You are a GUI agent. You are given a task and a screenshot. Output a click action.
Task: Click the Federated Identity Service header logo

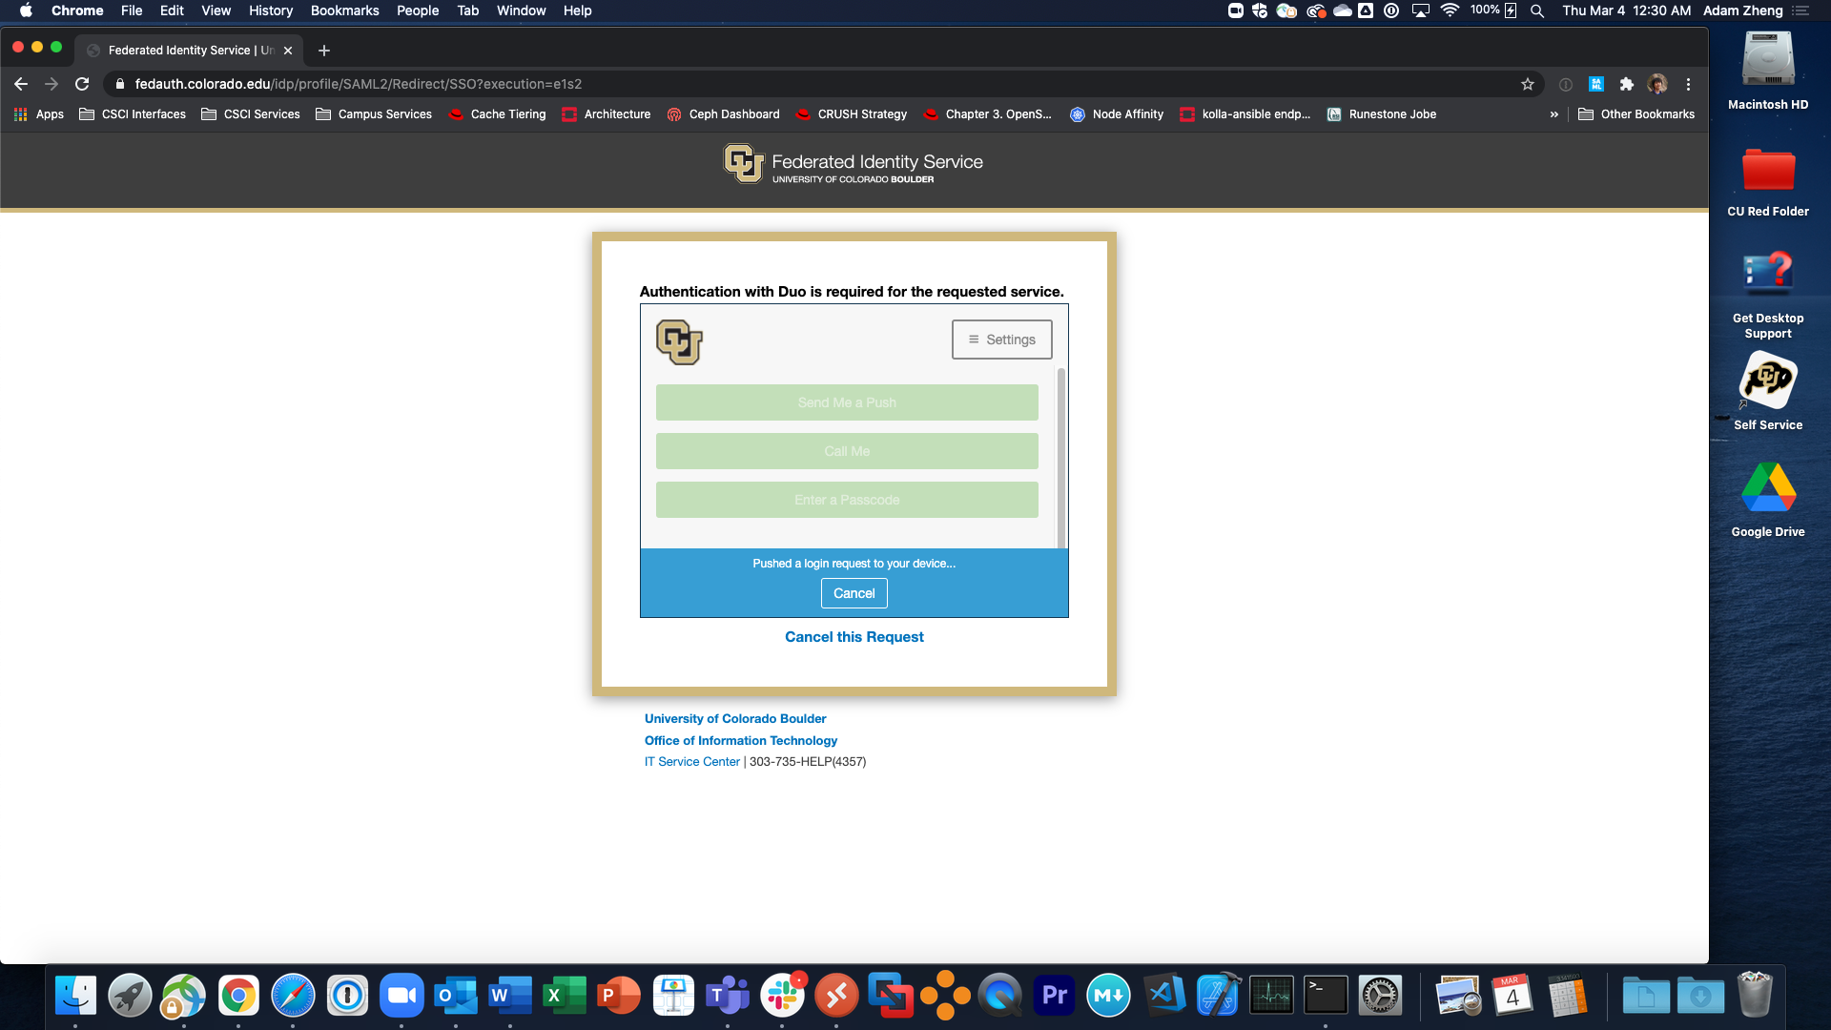point(854,164)
